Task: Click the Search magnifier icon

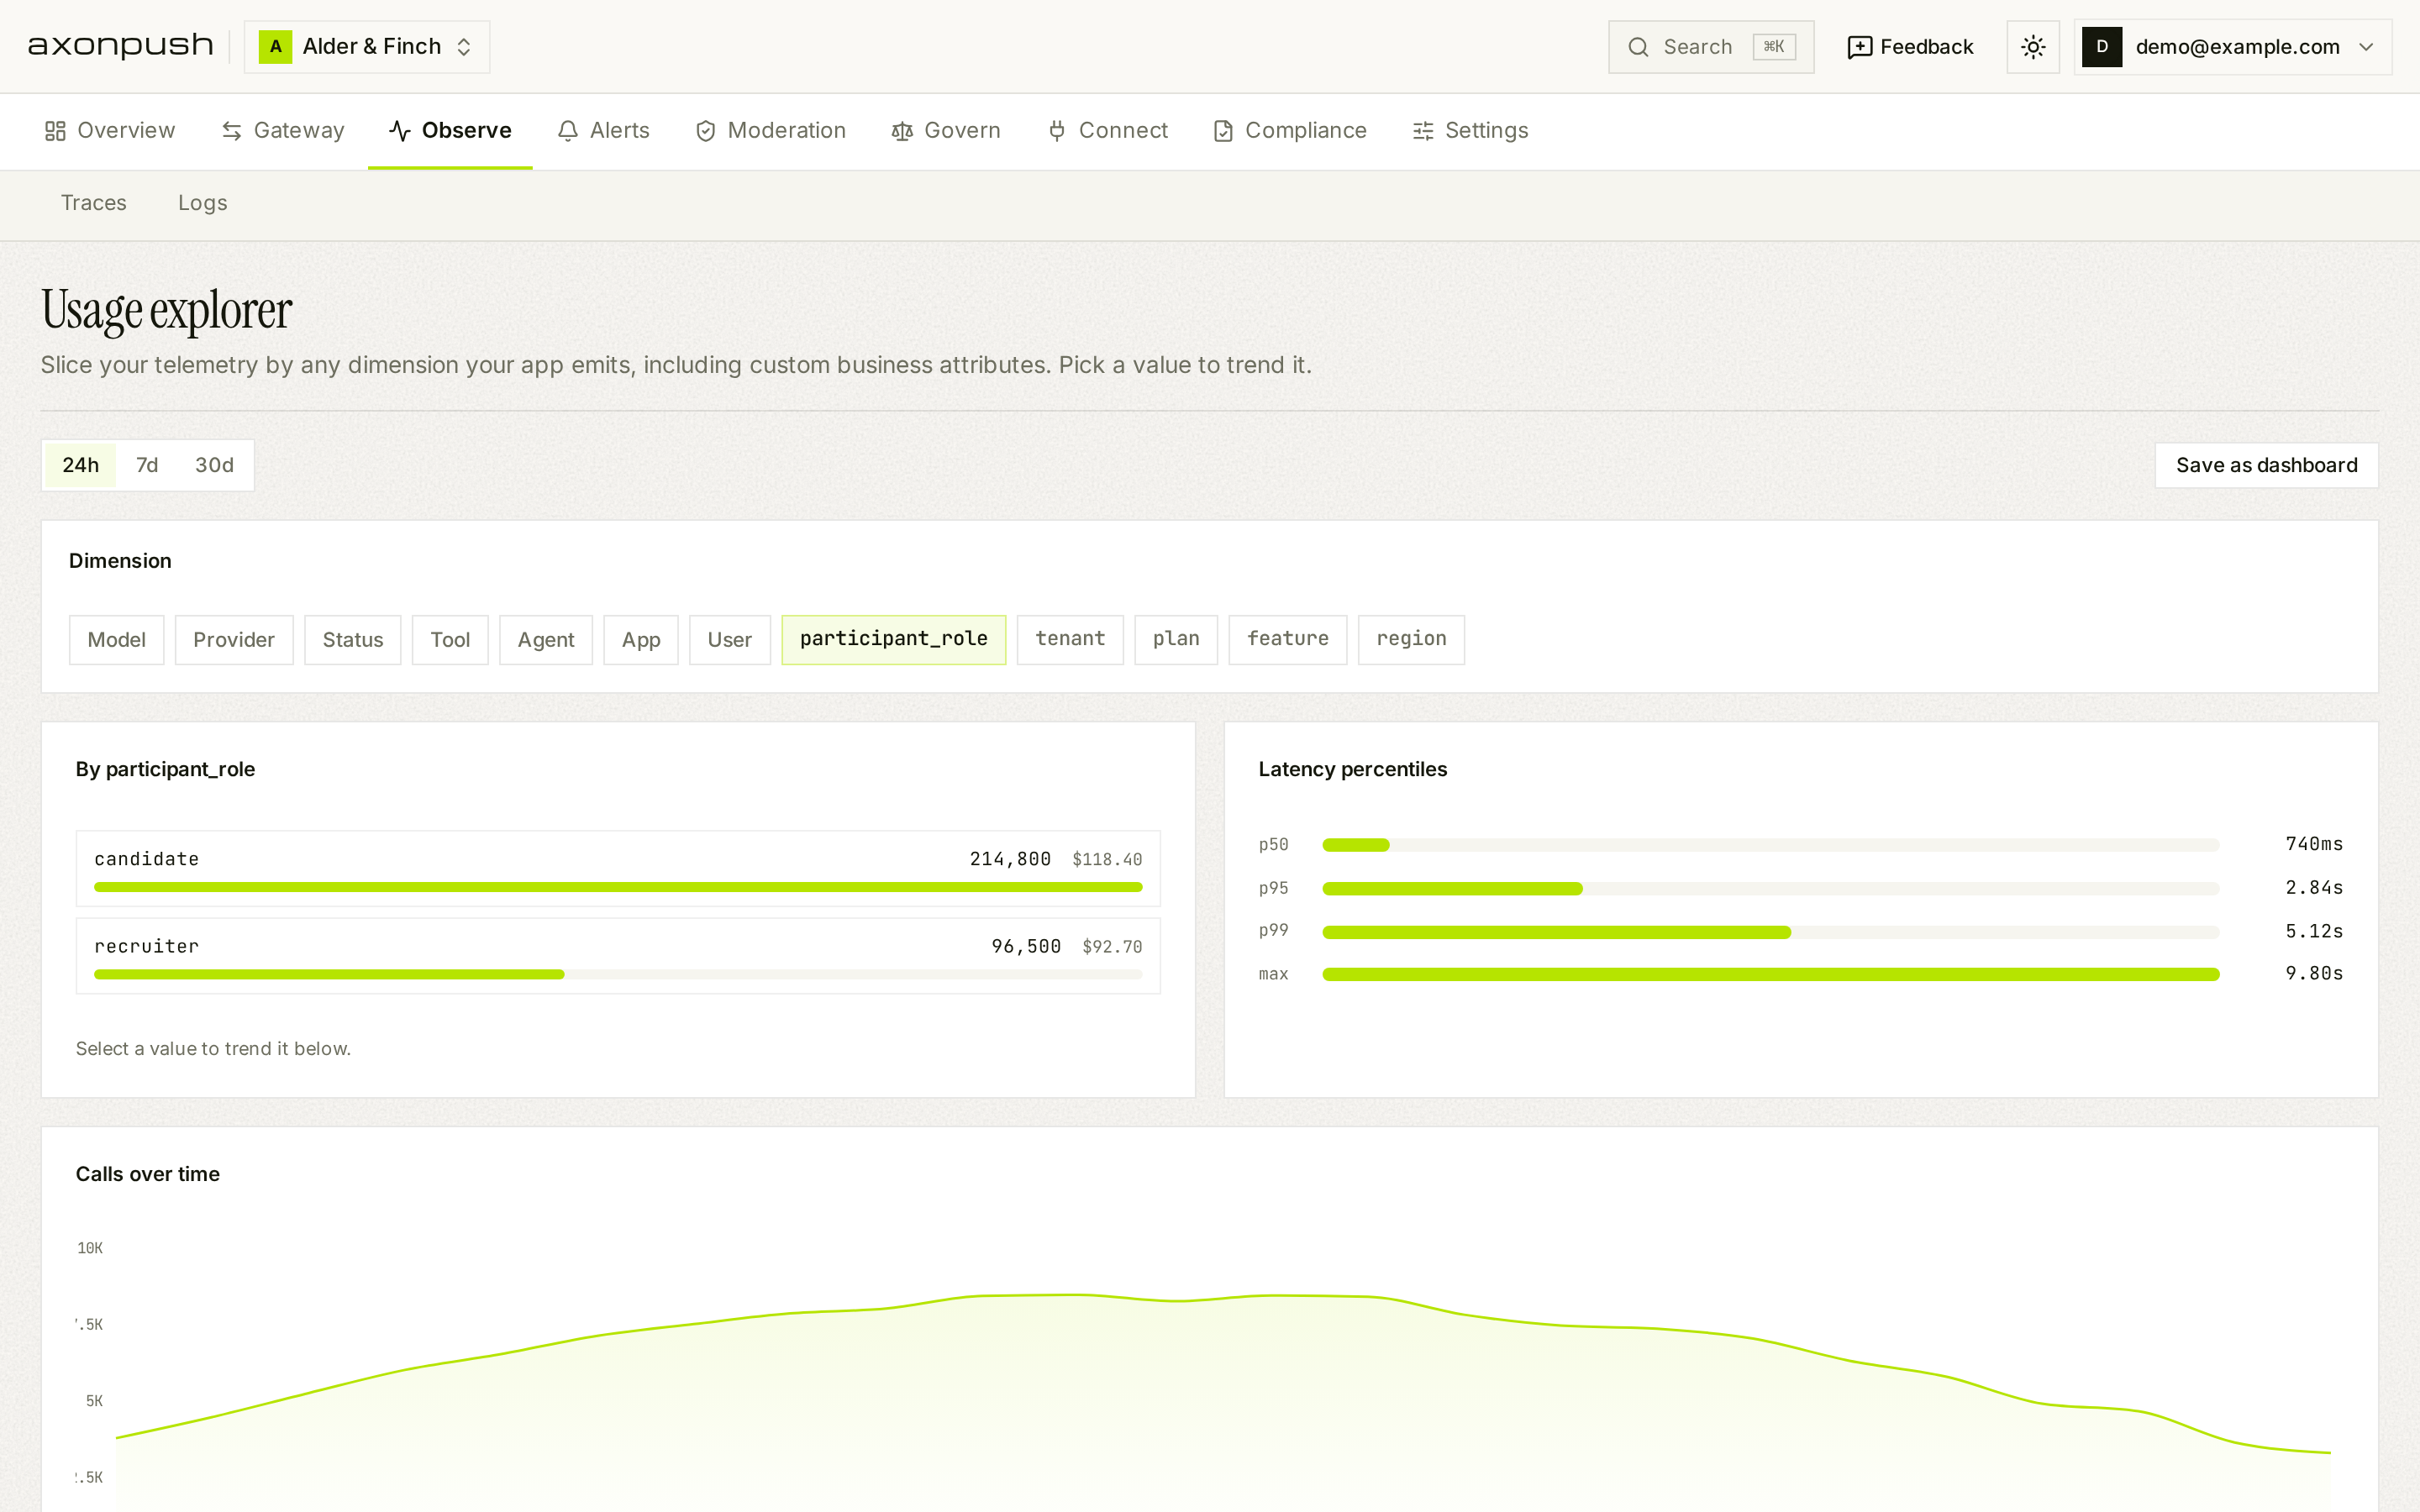Action: pos(1638,47)
